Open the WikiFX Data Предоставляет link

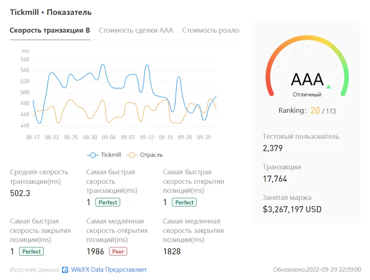pyautogui.click(x=109, y=270)
